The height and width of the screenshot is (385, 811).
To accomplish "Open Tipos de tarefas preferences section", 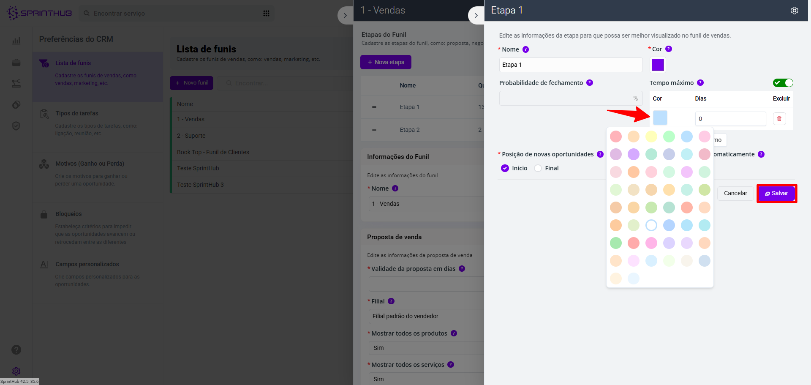I will (x=77, y=113).
